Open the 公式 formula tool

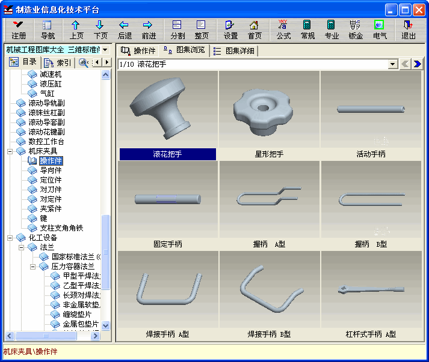pyautogui.click(x=283, y=29)
